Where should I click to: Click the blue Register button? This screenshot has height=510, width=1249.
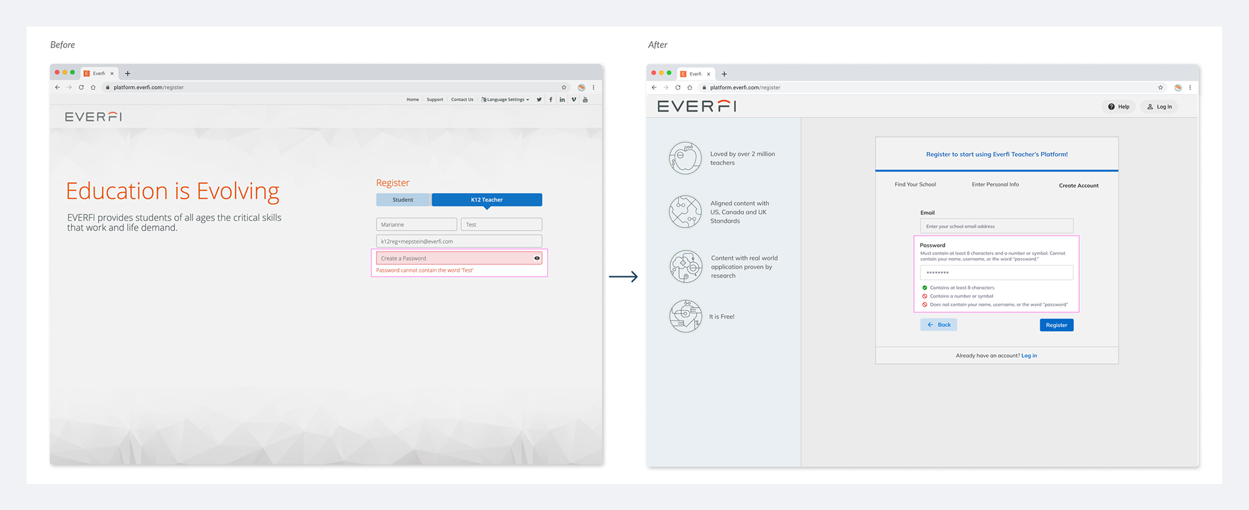[1056, 325]
